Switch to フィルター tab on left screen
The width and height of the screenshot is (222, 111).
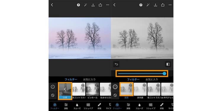tap(71, 79)
